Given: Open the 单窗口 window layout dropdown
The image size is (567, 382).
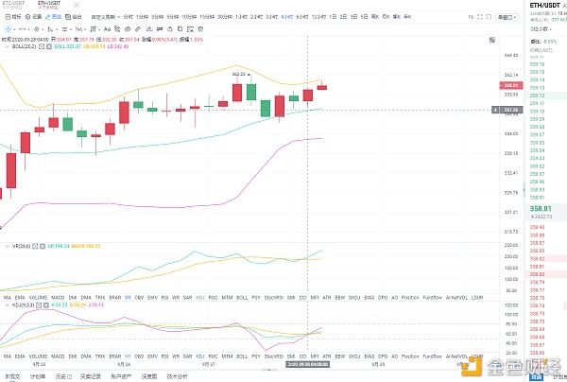Looking at the screenshot, I should coord(507,17).
